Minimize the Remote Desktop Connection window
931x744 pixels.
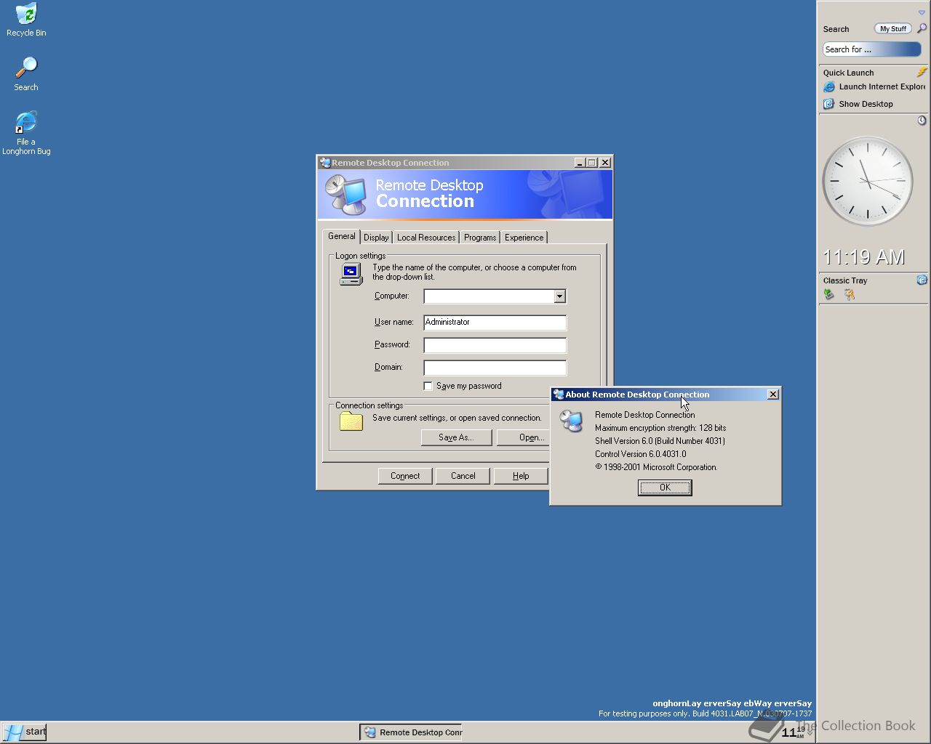(580, 163)
